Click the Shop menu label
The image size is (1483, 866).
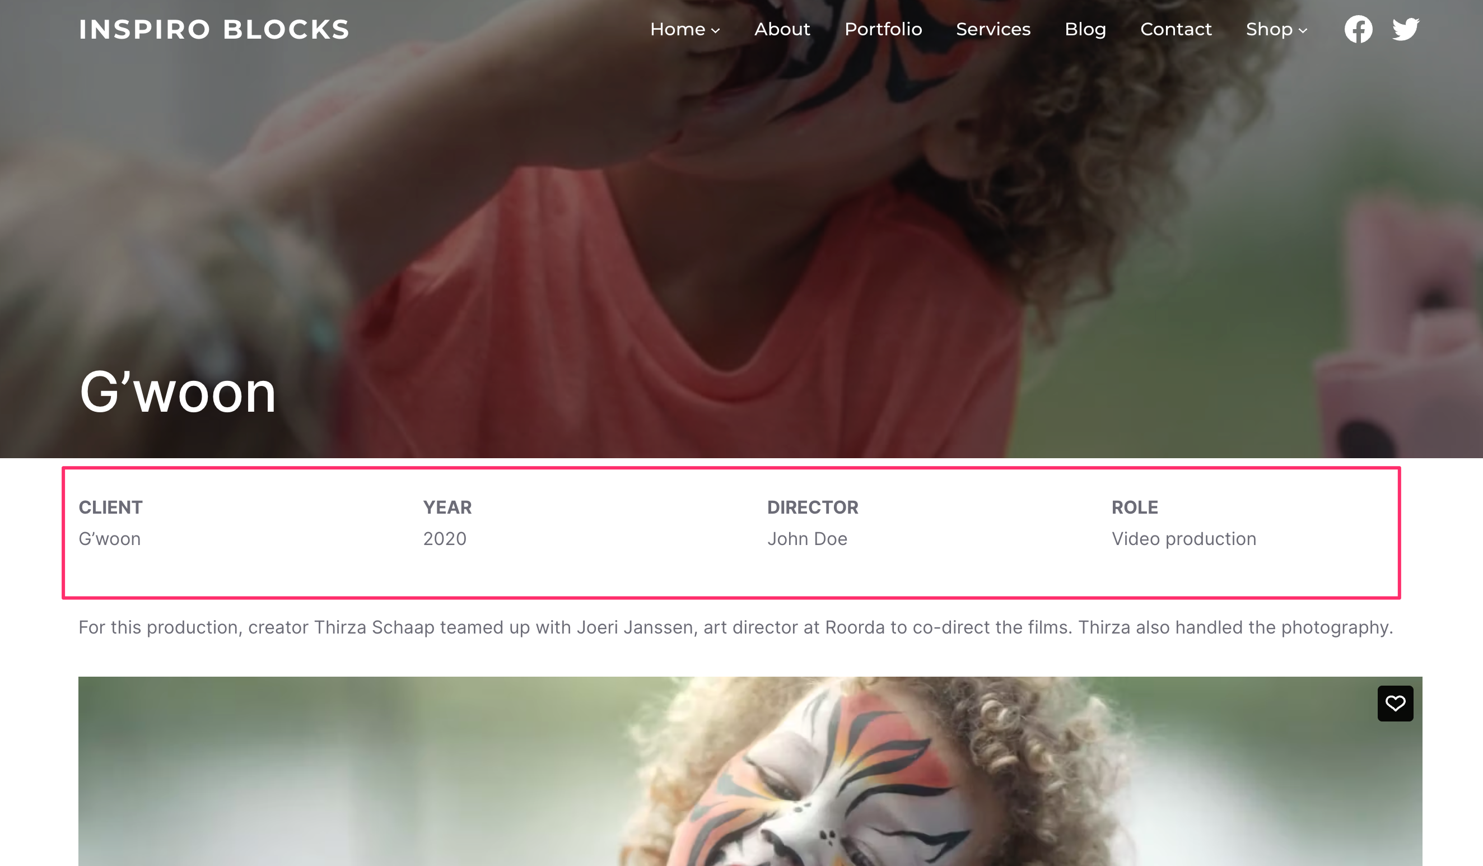click(1269, 30)
